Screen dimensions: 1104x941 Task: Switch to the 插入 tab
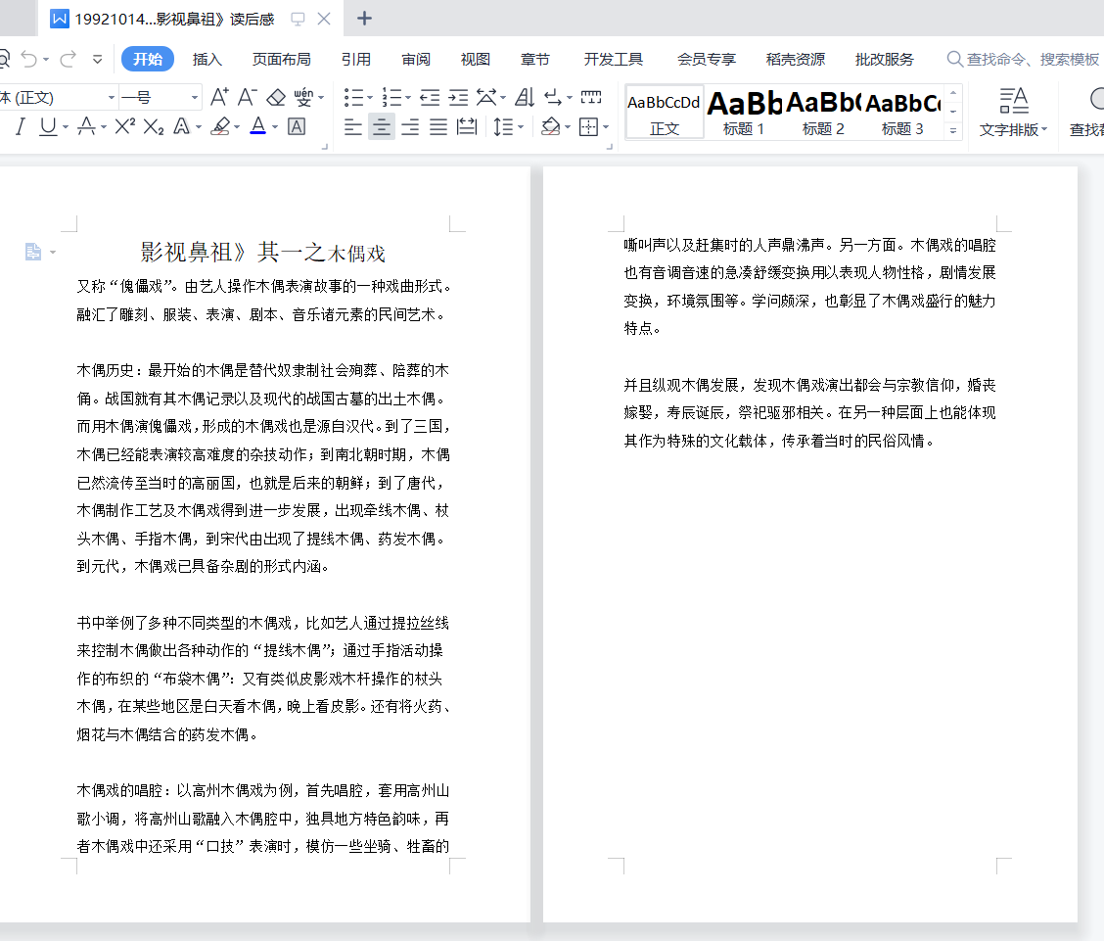point(207,60)
